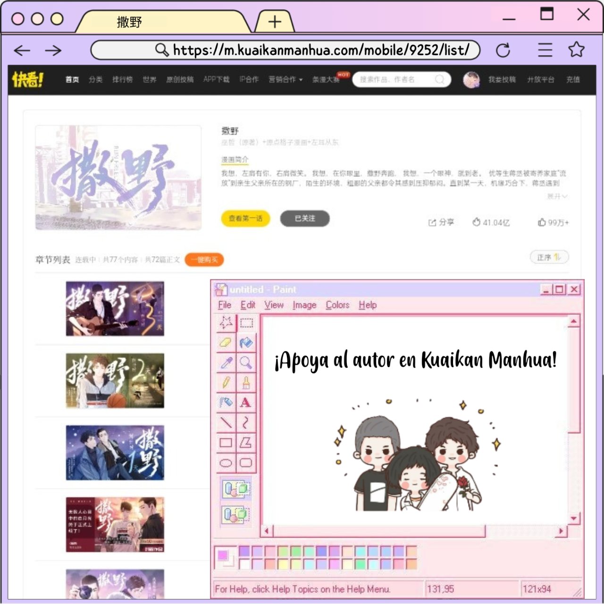This screenshot has width=604, height=604.
Task: Expand the synopsis with the 展开 link
Action: [x=557, y=196]
